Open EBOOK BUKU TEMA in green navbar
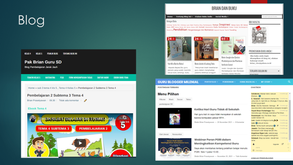Viewport: 293px width, 165px height. 121,78
